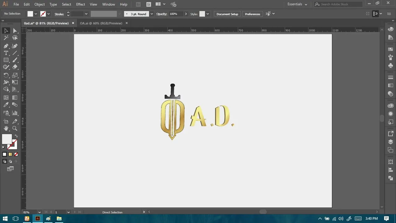Pick the Shaper tool
Image resolution: width=396 pixels, height=223 pixels.
6,67
